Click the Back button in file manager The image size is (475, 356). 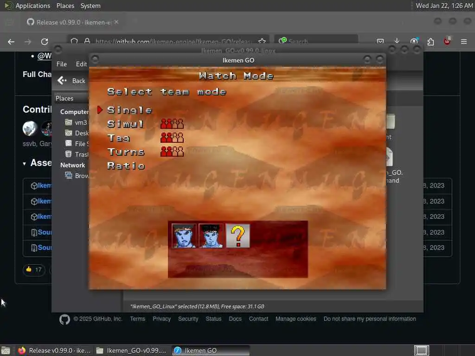click(71, 81)
